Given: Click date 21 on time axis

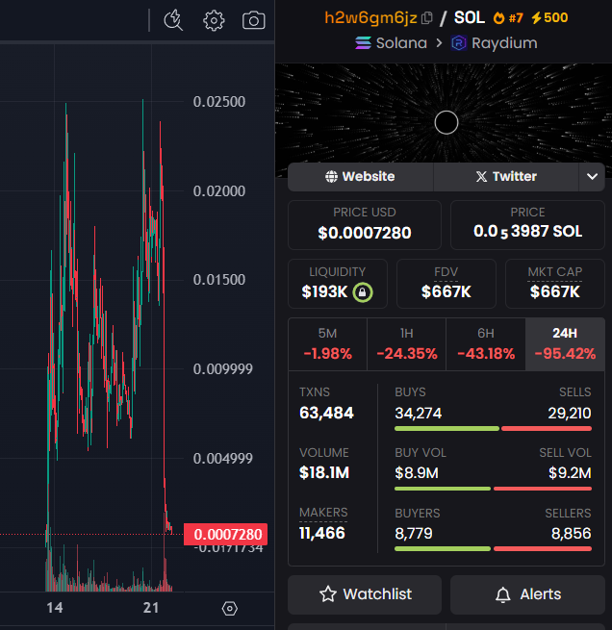Looking at the screenshot, I should [151, 608].
